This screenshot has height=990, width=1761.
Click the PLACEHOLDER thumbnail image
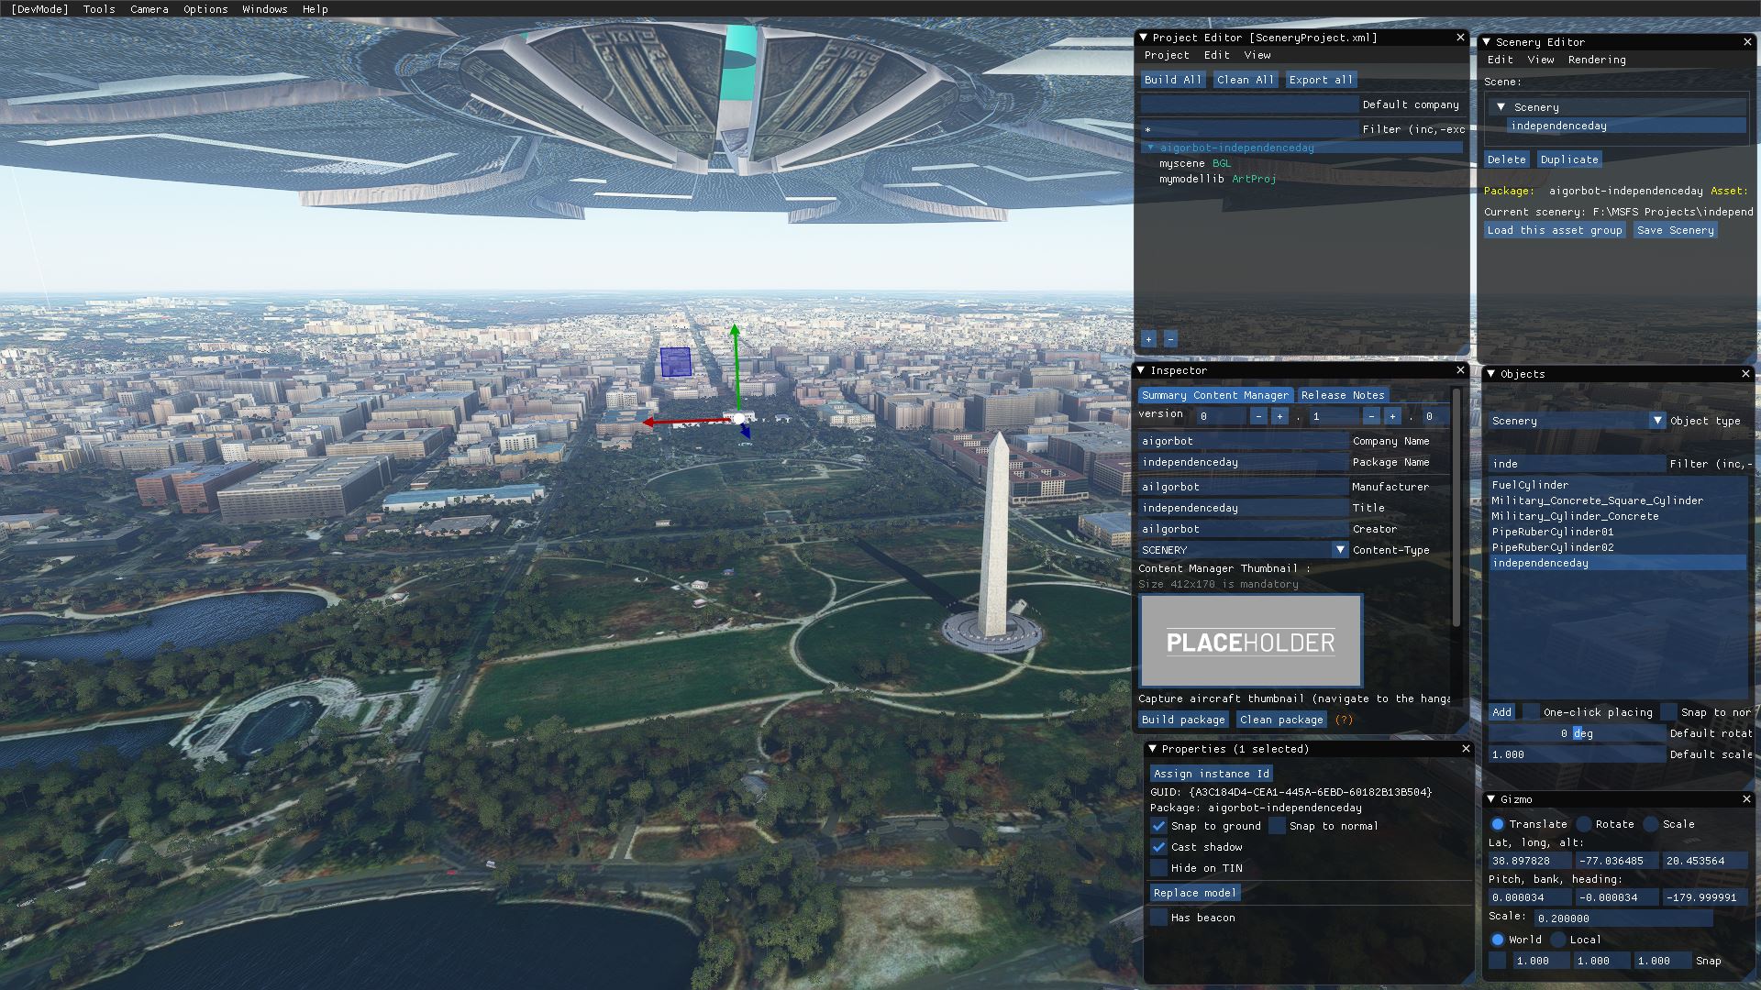coord(1251,642)
